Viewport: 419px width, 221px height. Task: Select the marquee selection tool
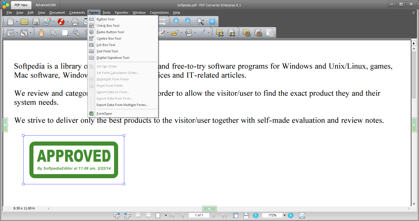(x=65, y=33)
